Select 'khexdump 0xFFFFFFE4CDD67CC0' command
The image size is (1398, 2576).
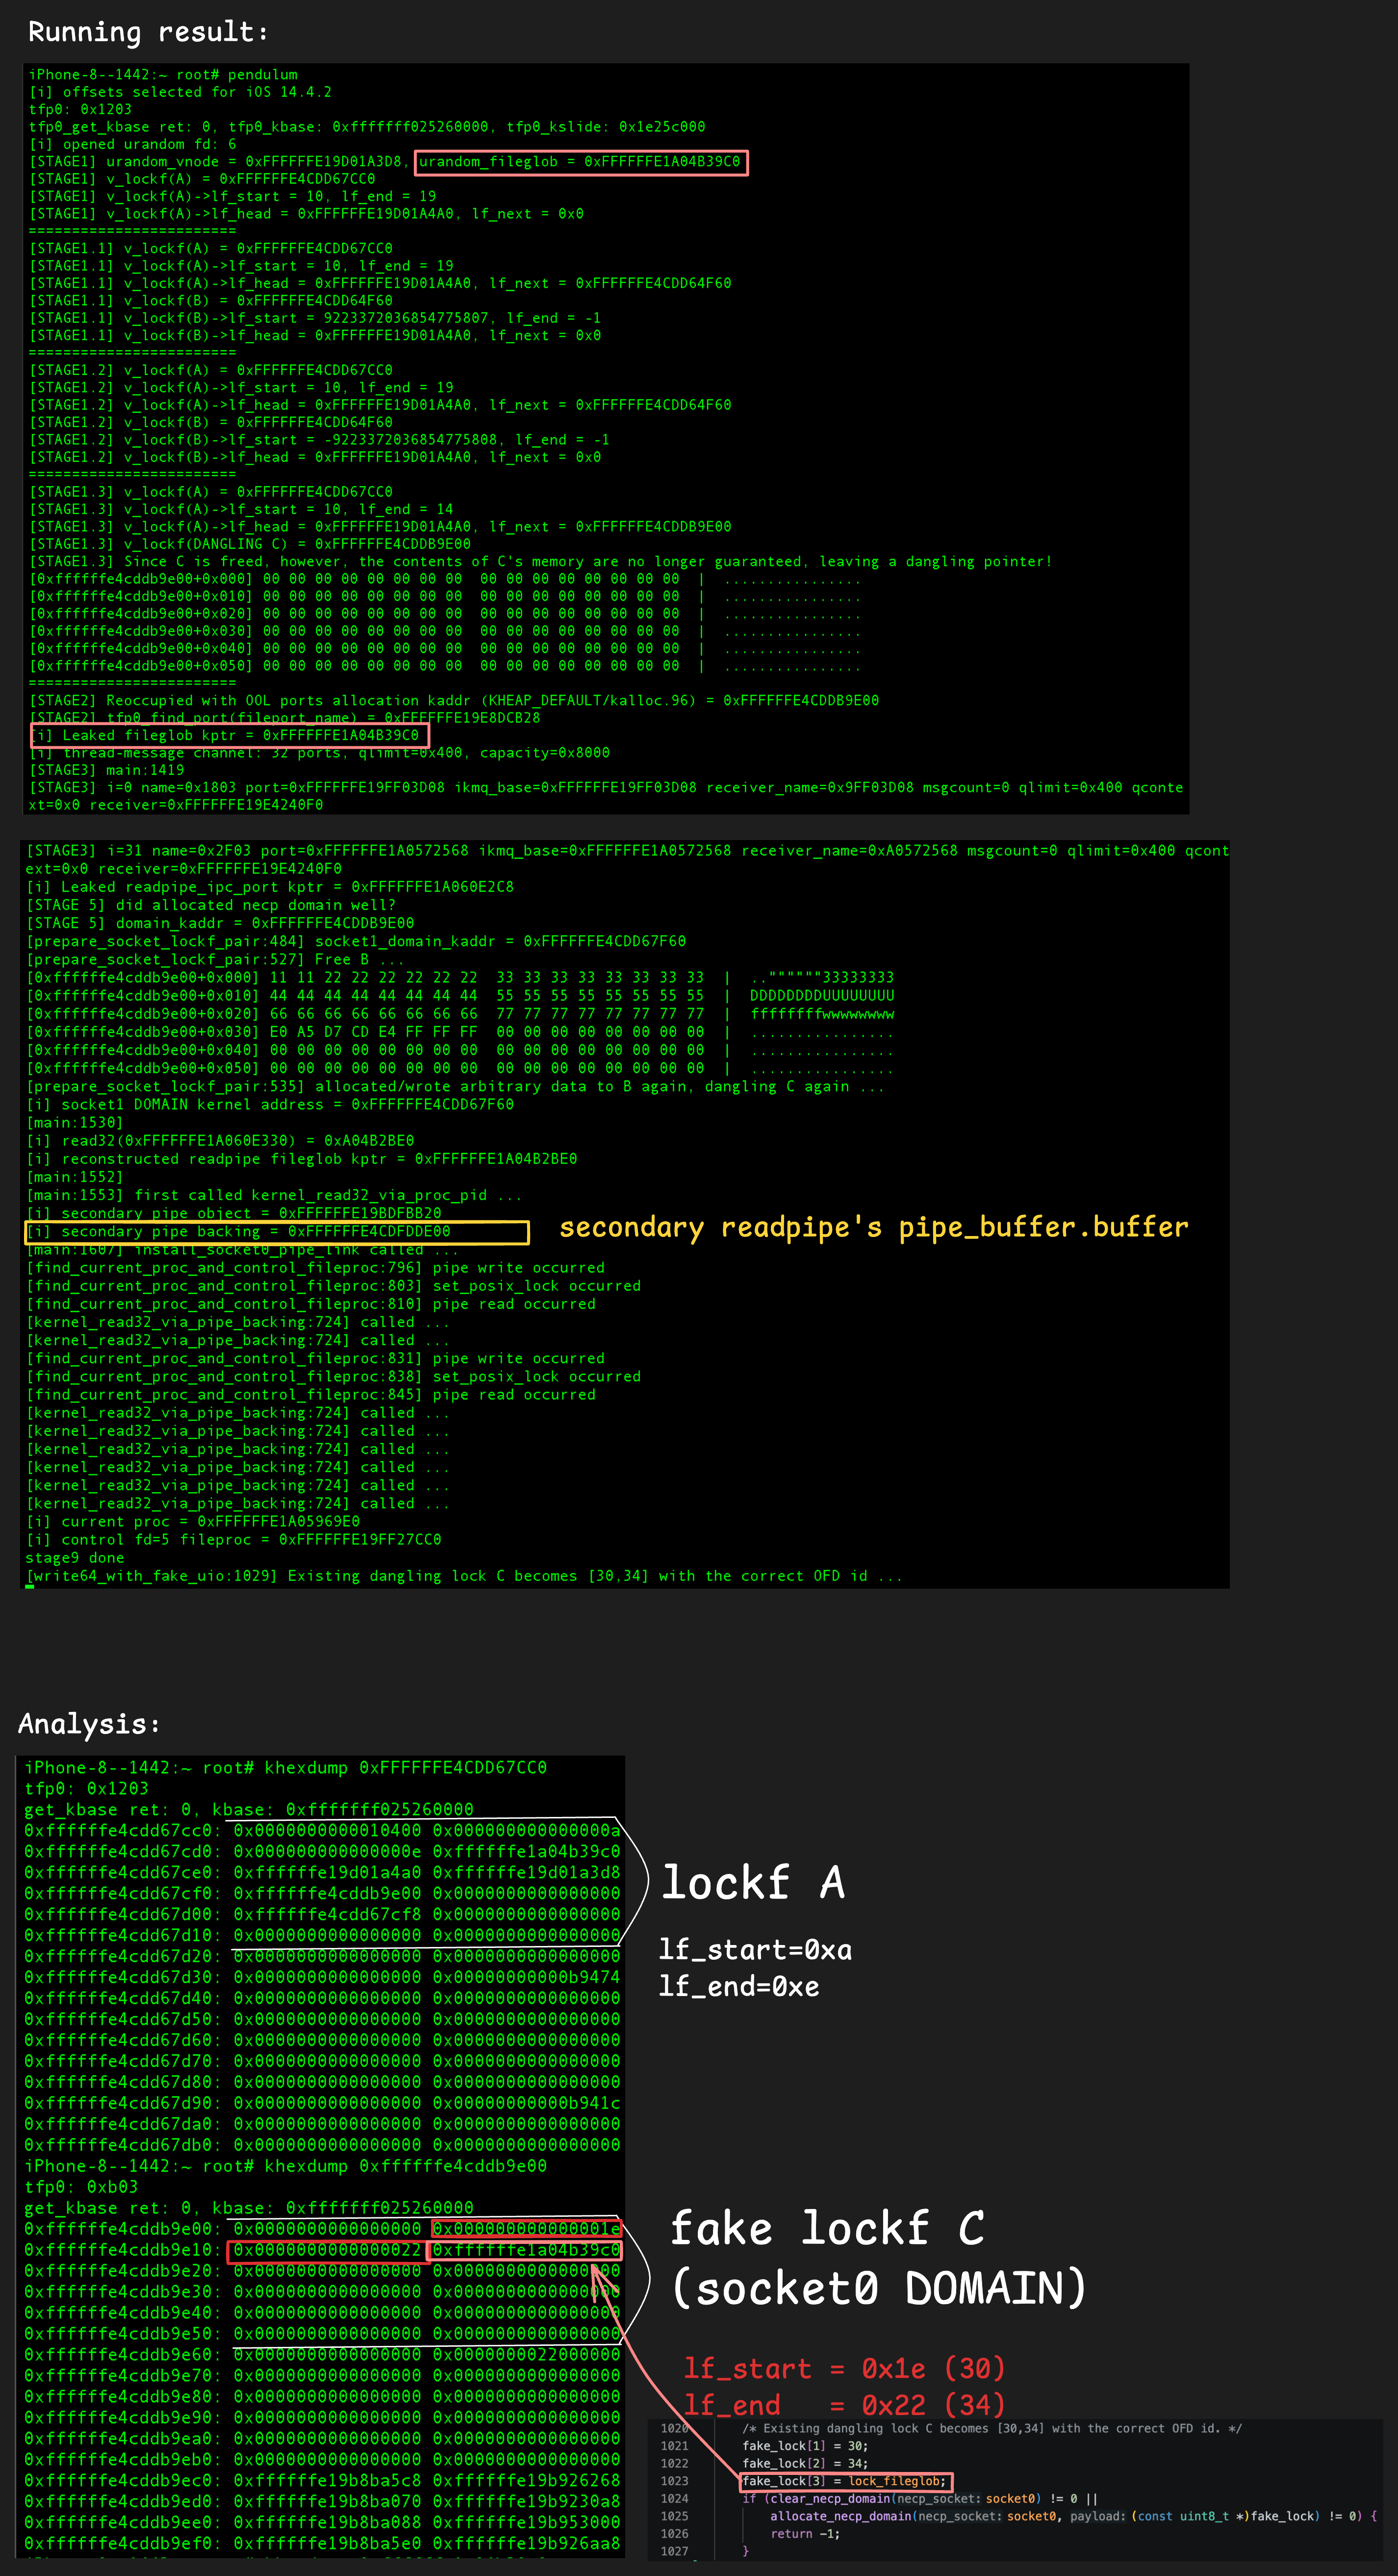pyautogui.click(x=405, y=1768)
